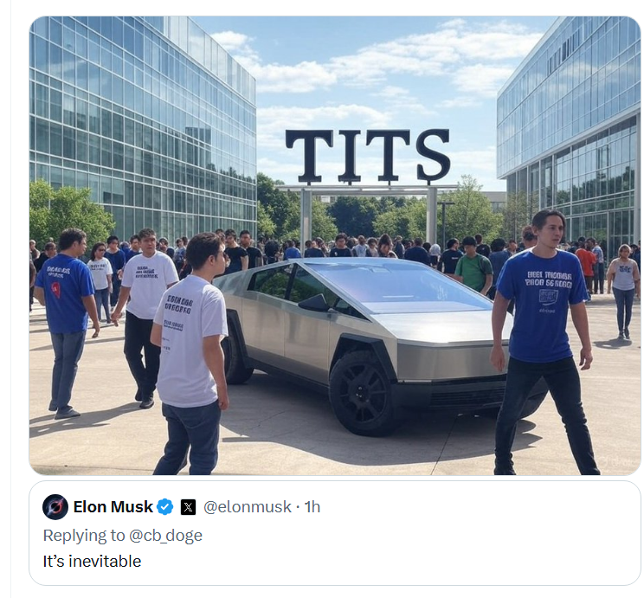Click the TITS sign in the image
Screen dimensions: 644x598
coord(368,155)
